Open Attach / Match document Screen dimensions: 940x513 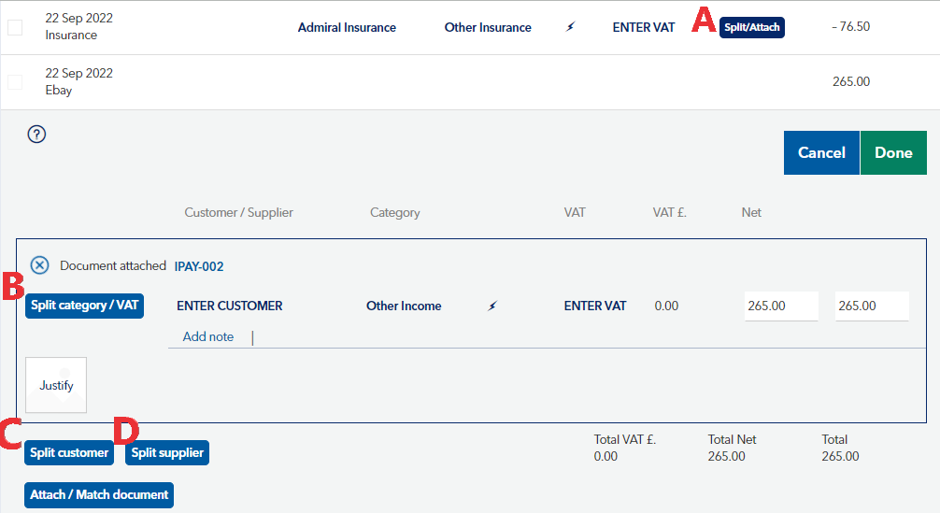[99, 495]
